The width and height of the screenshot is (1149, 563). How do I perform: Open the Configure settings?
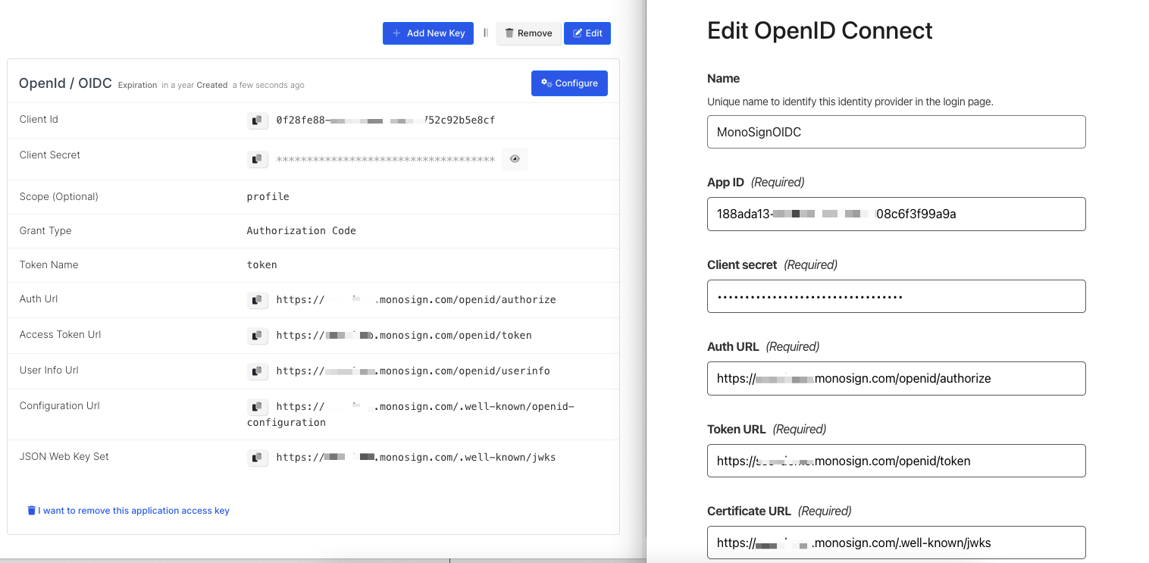569,83
